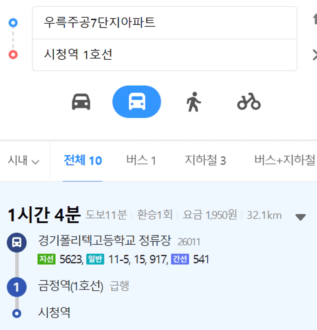Viewport: 317px width, 330px height.
Task: Click the blue origin marker circle
Action: [x=13, y=23]
